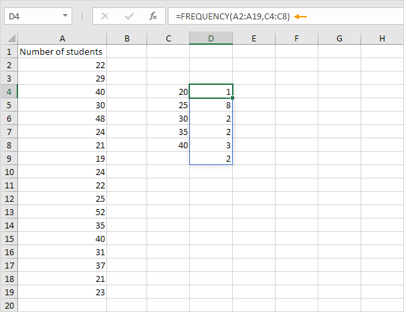Select column A header
The image size is (404, 312).
coord(62,39)
